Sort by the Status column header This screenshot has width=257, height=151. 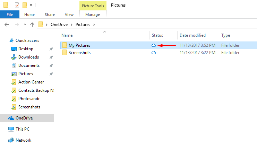[x=157, y=35]
